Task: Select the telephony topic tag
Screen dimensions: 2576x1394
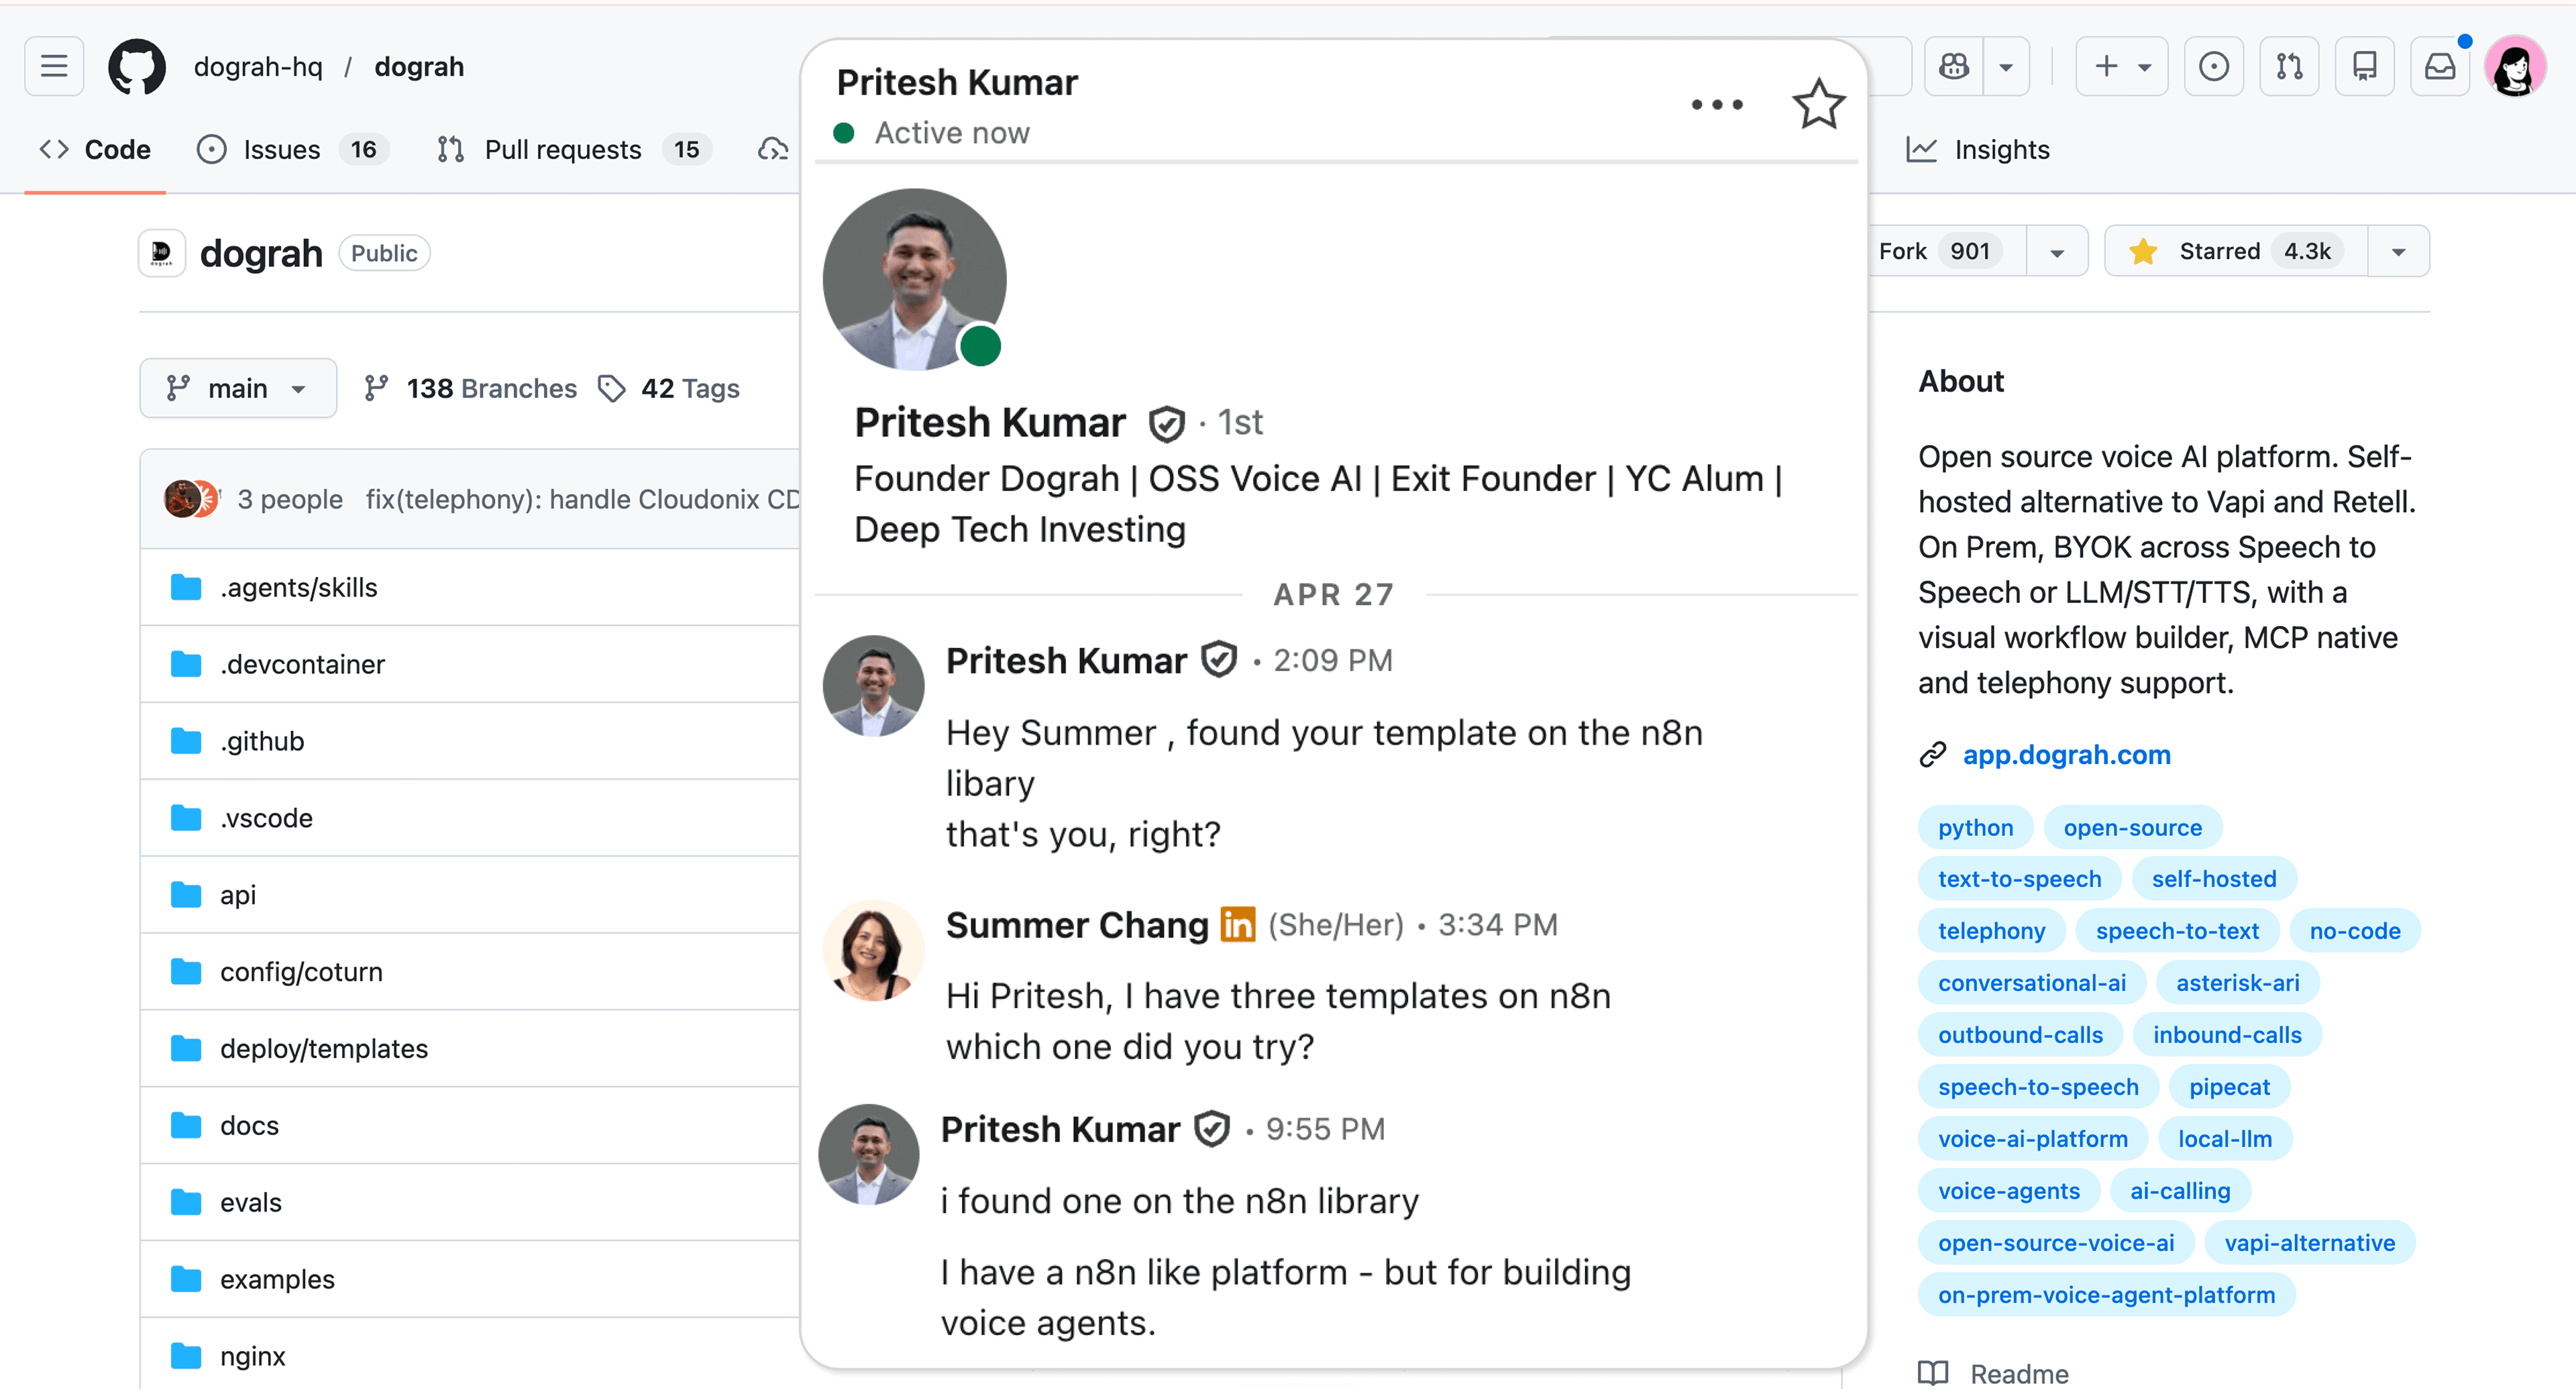Action: pos(1991,931)
